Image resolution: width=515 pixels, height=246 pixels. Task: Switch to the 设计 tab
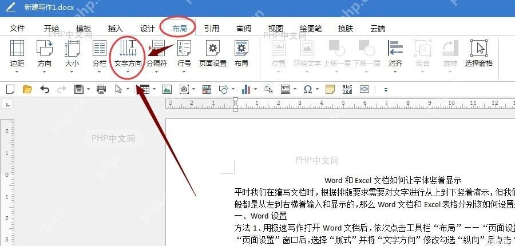click(x=148, y=29)
